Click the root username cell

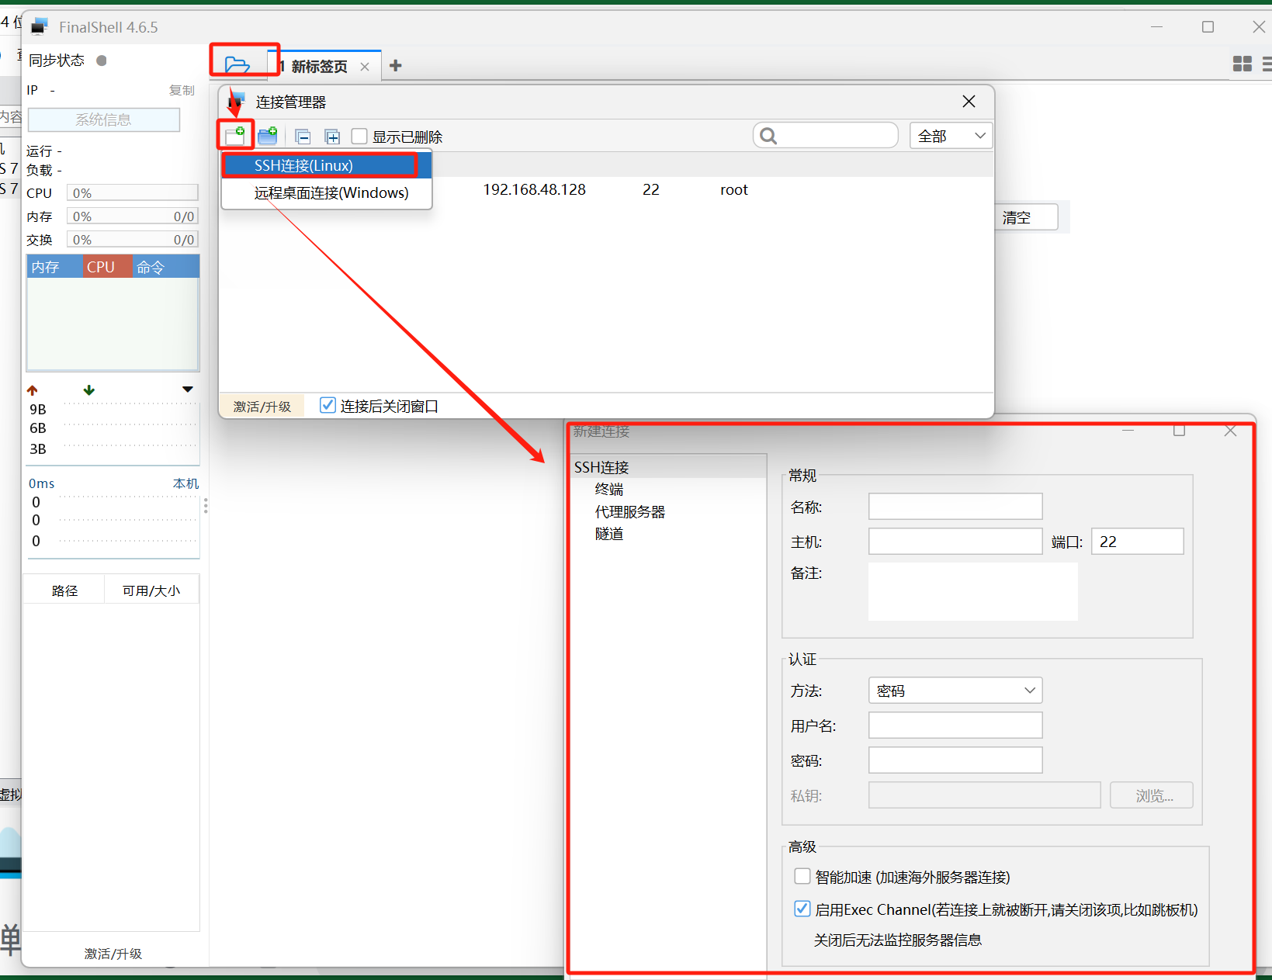tap(733, 190)
